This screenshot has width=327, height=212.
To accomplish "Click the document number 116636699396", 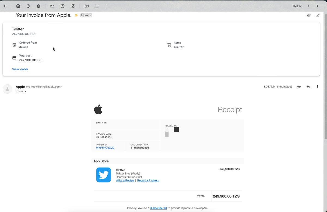I will 140,148.
